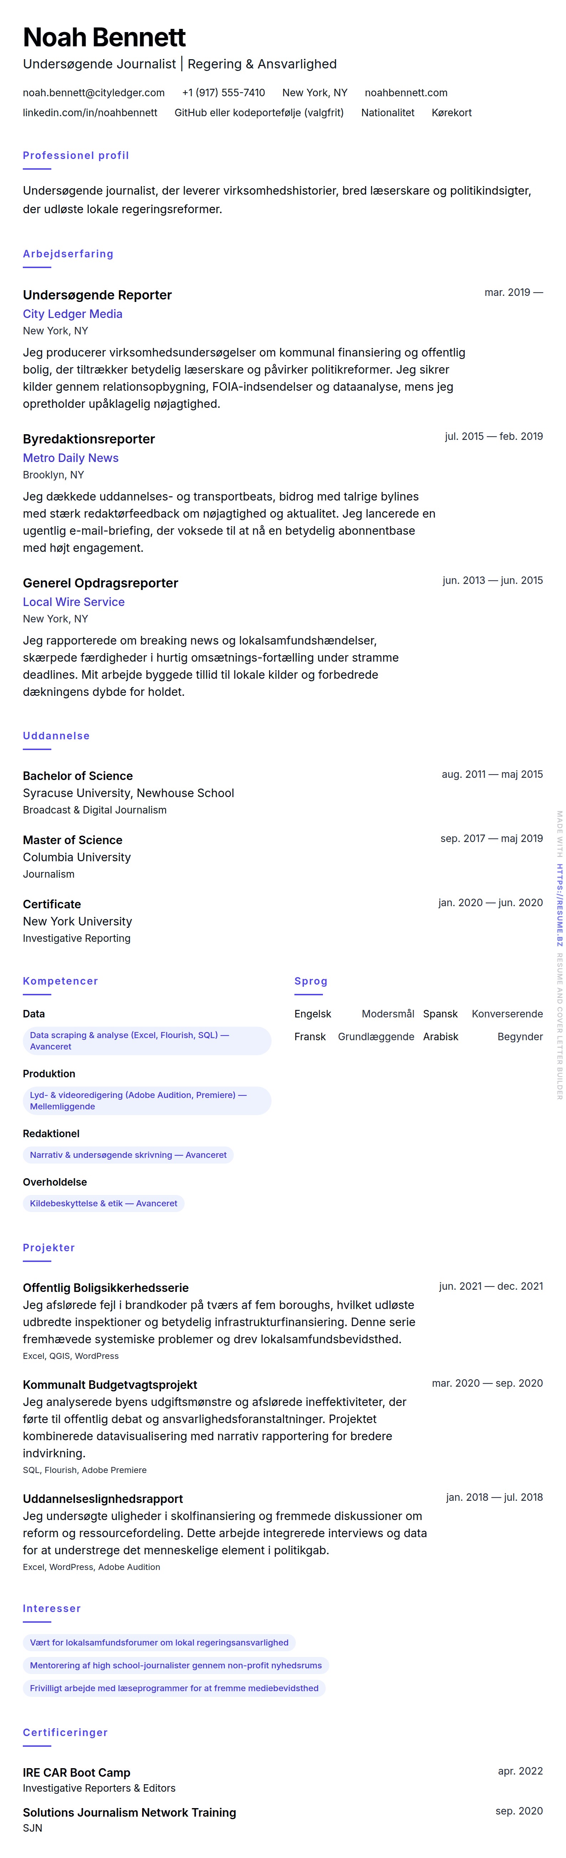
Task: Click the Mentorering af high school-journalister tag
Action: click(176, 1665)
